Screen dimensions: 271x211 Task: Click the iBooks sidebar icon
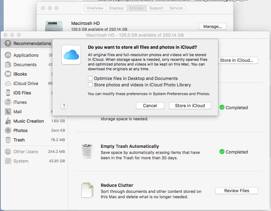(8, 74)
